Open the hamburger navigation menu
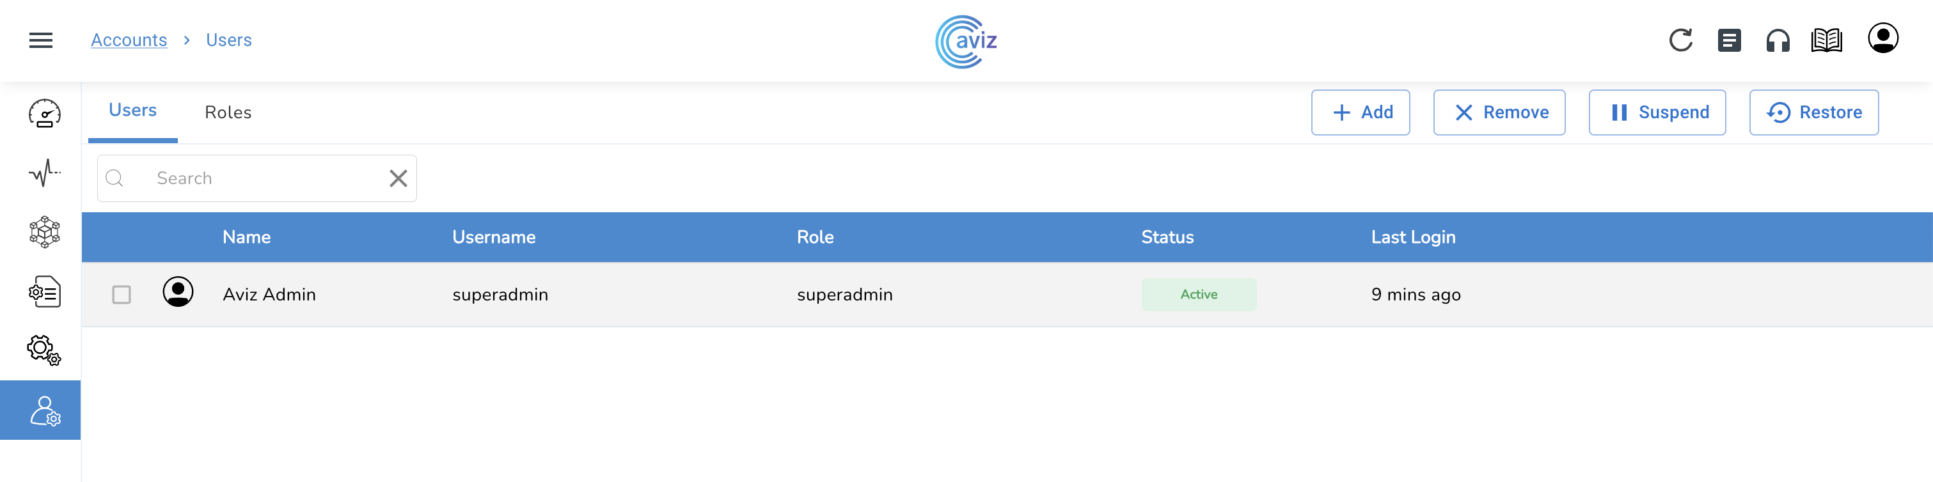This screenshot has width=1933, height=482. [40, 40]
